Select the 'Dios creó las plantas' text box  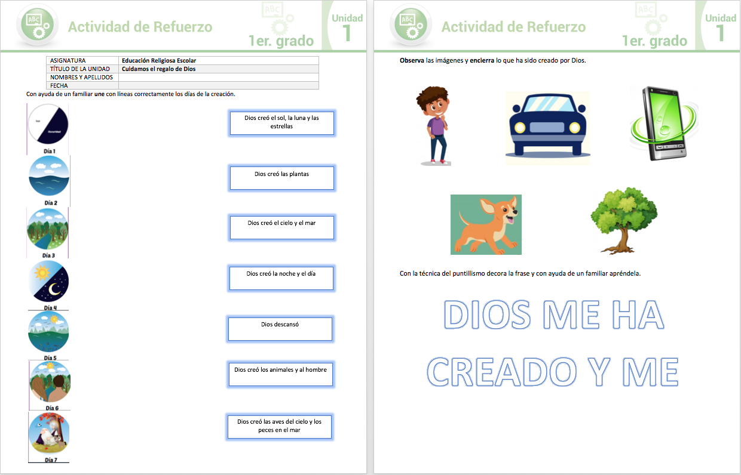click(x=281, y=178)
